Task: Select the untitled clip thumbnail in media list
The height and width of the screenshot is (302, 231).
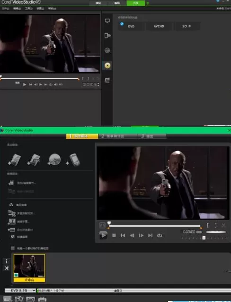Action: 29,268
